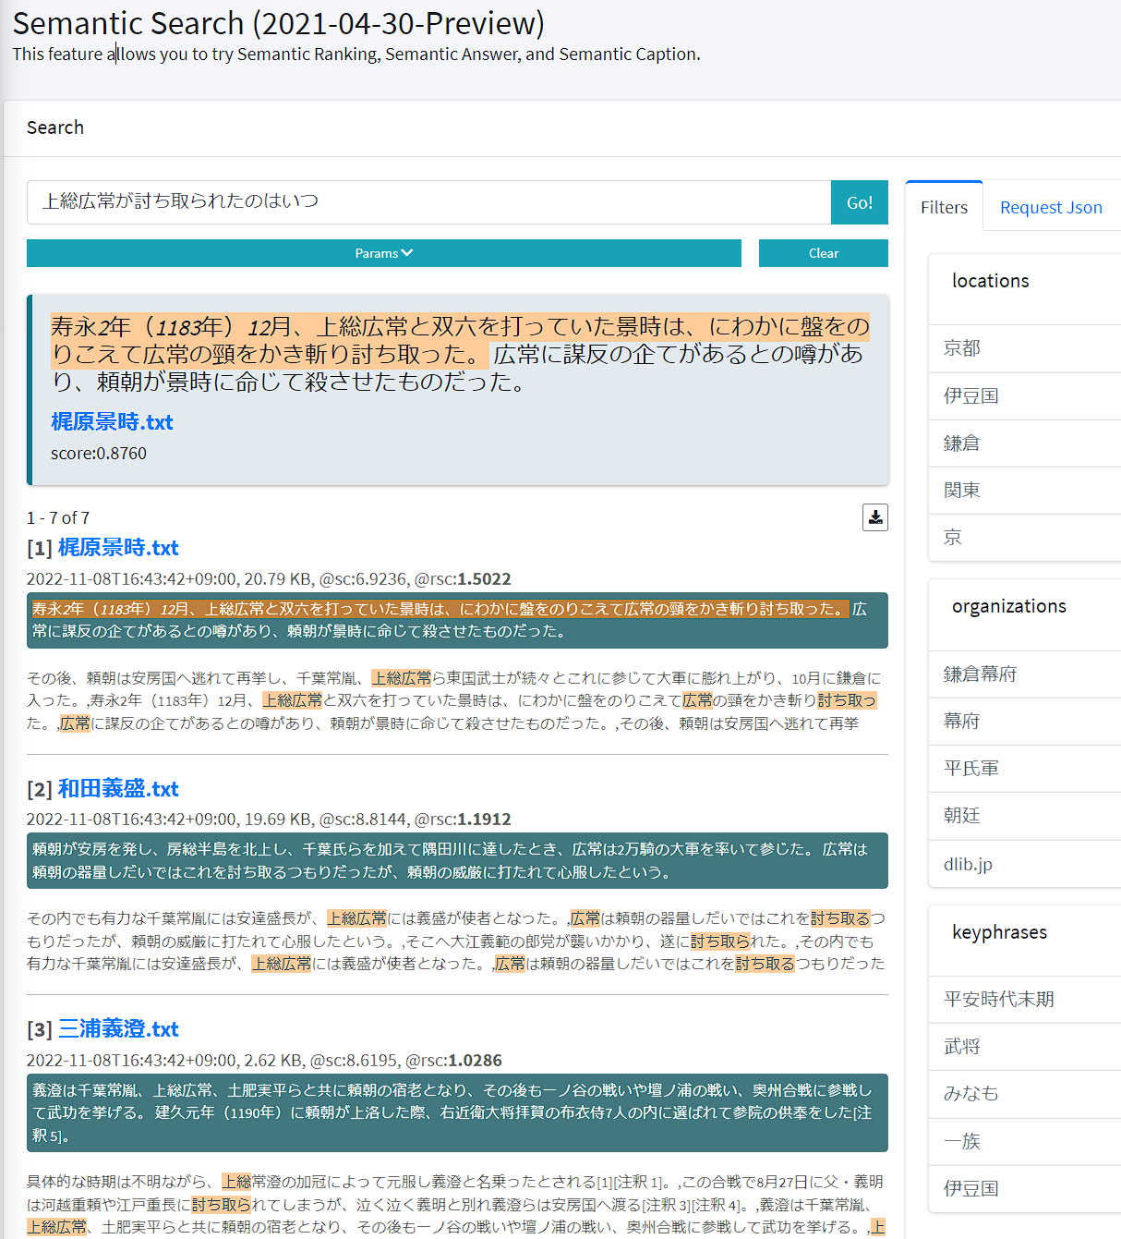Image resolution: width=1121 pixels, height=1239 pixels.
Task: Open 梶原景時.txt link in answer box
Action: 112,422
